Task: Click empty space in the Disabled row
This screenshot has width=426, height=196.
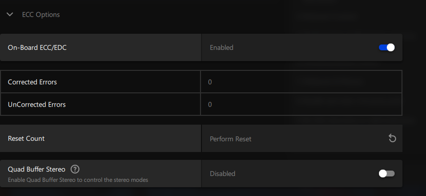Action: coord(305,174)
